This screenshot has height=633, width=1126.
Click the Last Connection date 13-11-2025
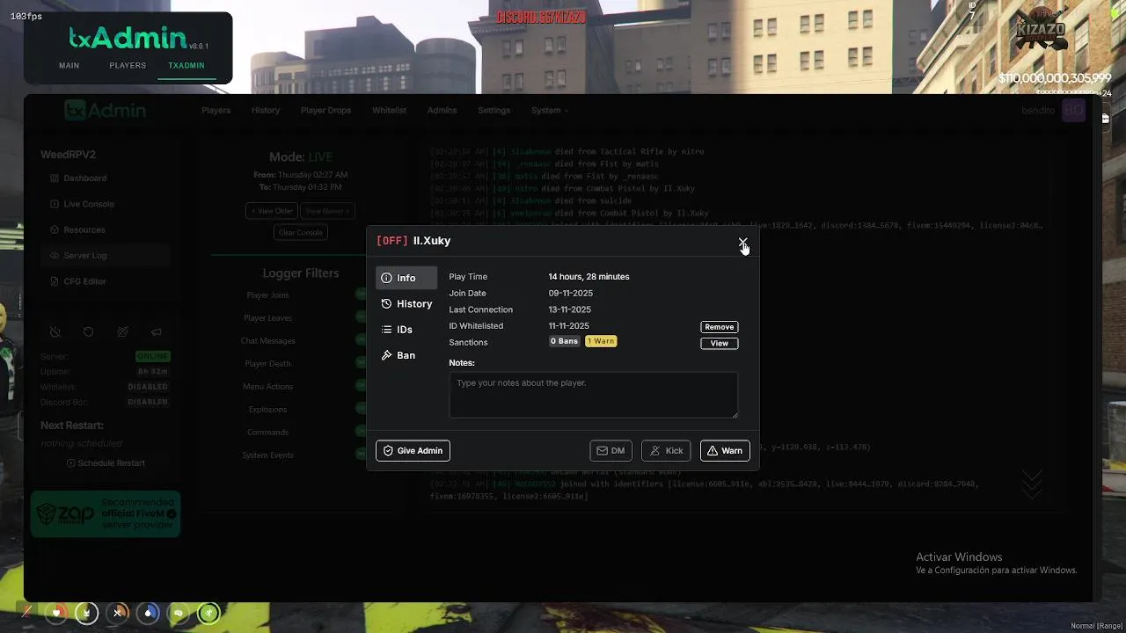(x=570, y=309)
